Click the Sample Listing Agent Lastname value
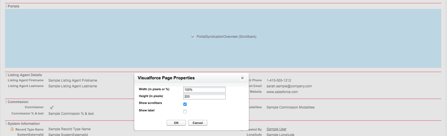This screenshot has height=136, width=447. pos(73,86)
